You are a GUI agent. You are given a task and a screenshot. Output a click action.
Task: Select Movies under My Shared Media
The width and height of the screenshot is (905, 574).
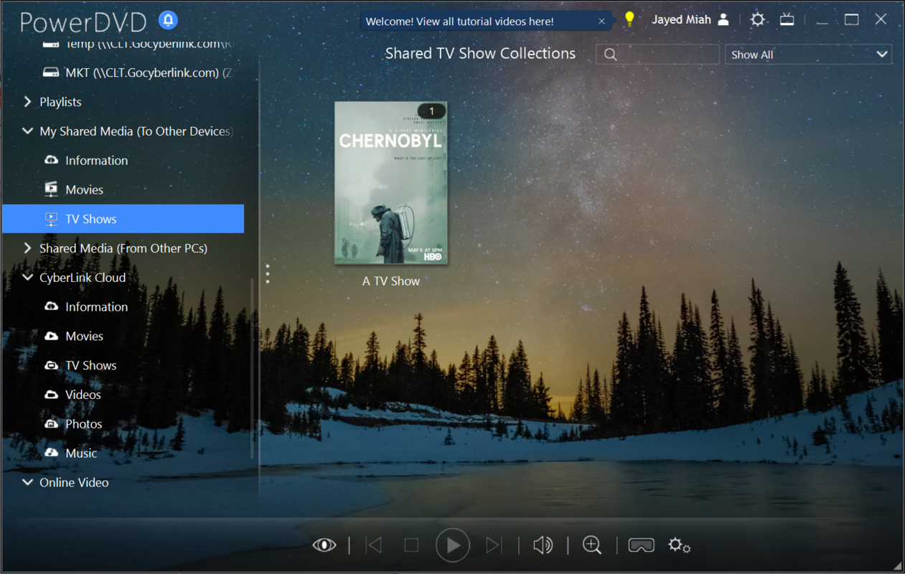(84, 190)
